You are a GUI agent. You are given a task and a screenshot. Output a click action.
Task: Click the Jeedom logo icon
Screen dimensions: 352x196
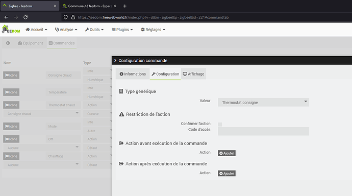click(x=11, y=29)
